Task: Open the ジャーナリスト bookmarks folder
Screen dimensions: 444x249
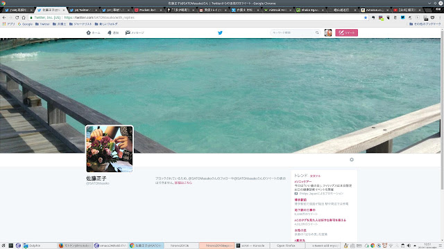Action: pos(80,24)
